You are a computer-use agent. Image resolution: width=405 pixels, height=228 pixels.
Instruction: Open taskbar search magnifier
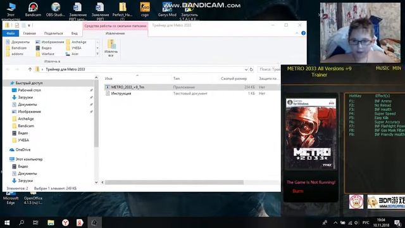[22, 222]
